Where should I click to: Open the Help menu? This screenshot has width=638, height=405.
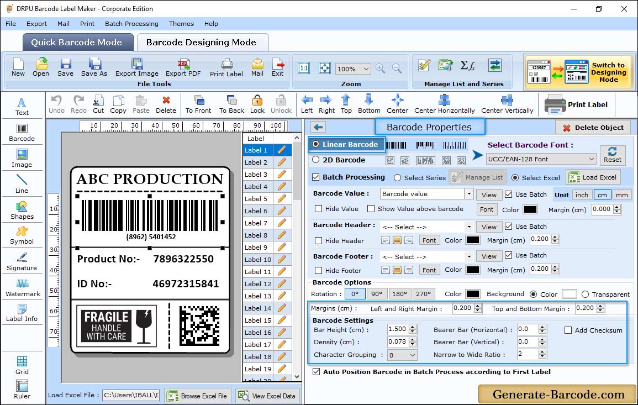(x=211, y=24)
